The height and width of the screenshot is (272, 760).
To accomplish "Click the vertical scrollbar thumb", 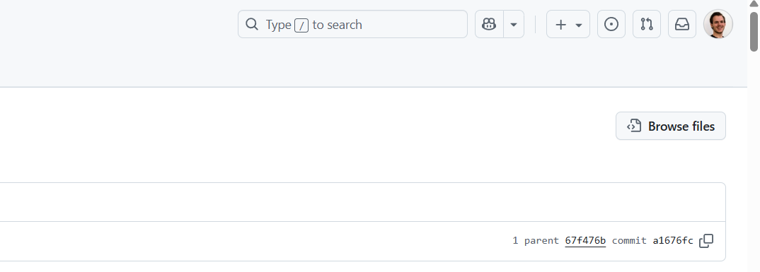I will [x=754, y=31].
